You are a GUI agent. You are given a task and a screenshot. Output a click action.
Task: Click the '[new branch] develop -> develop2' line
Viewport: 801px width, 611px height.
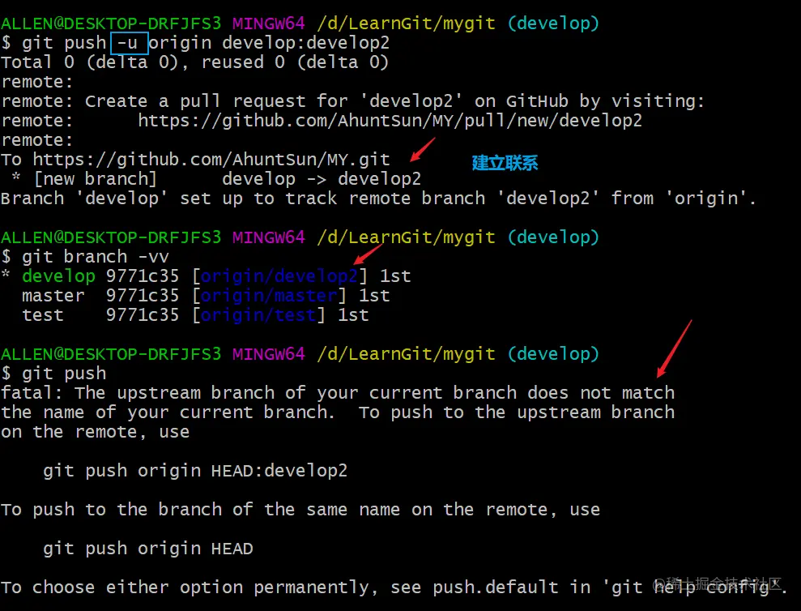[216, 179]
